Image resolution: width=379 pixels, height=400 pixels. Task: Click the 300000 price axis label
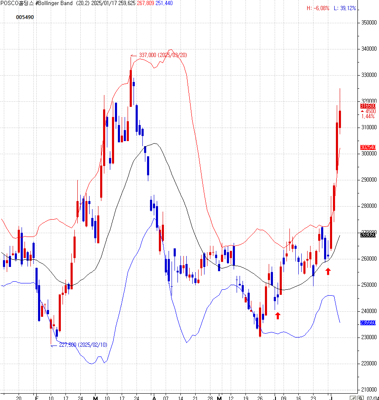[369, 154]
